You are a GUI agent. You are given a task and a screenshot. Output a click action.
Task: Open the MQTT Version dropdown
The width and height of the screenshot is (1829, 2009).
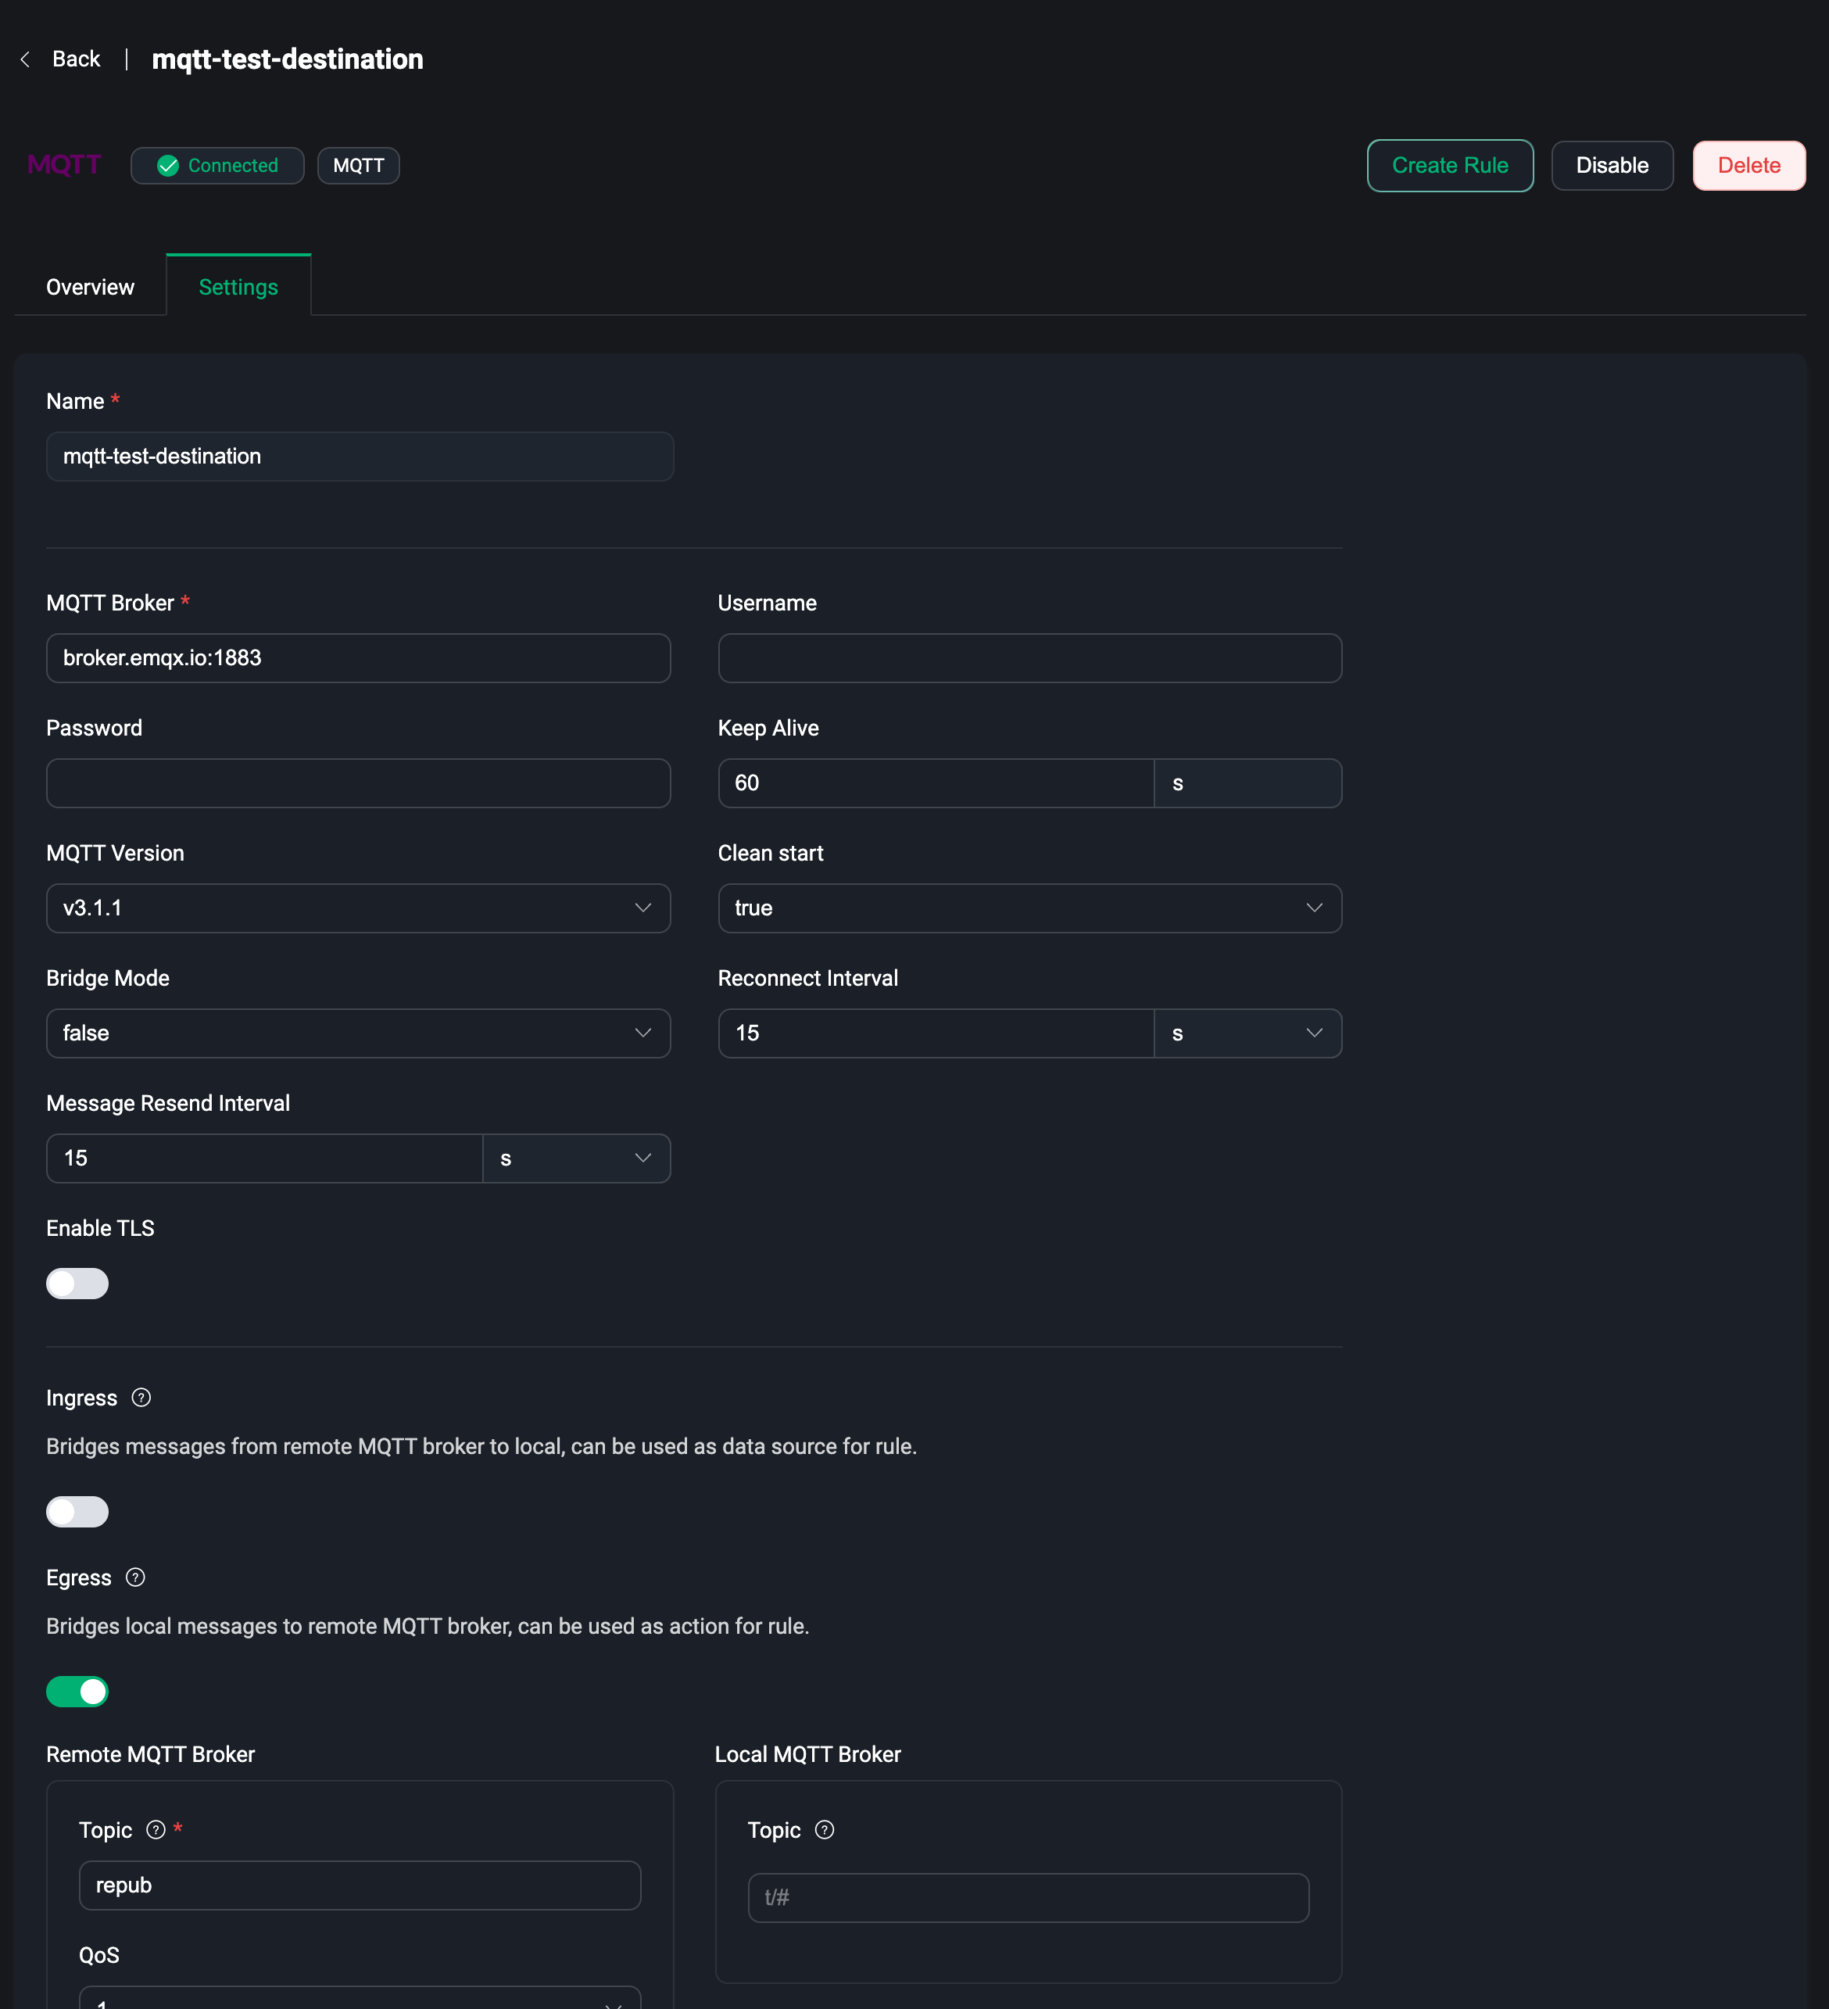pyautogui.click(x=358, y=907)
